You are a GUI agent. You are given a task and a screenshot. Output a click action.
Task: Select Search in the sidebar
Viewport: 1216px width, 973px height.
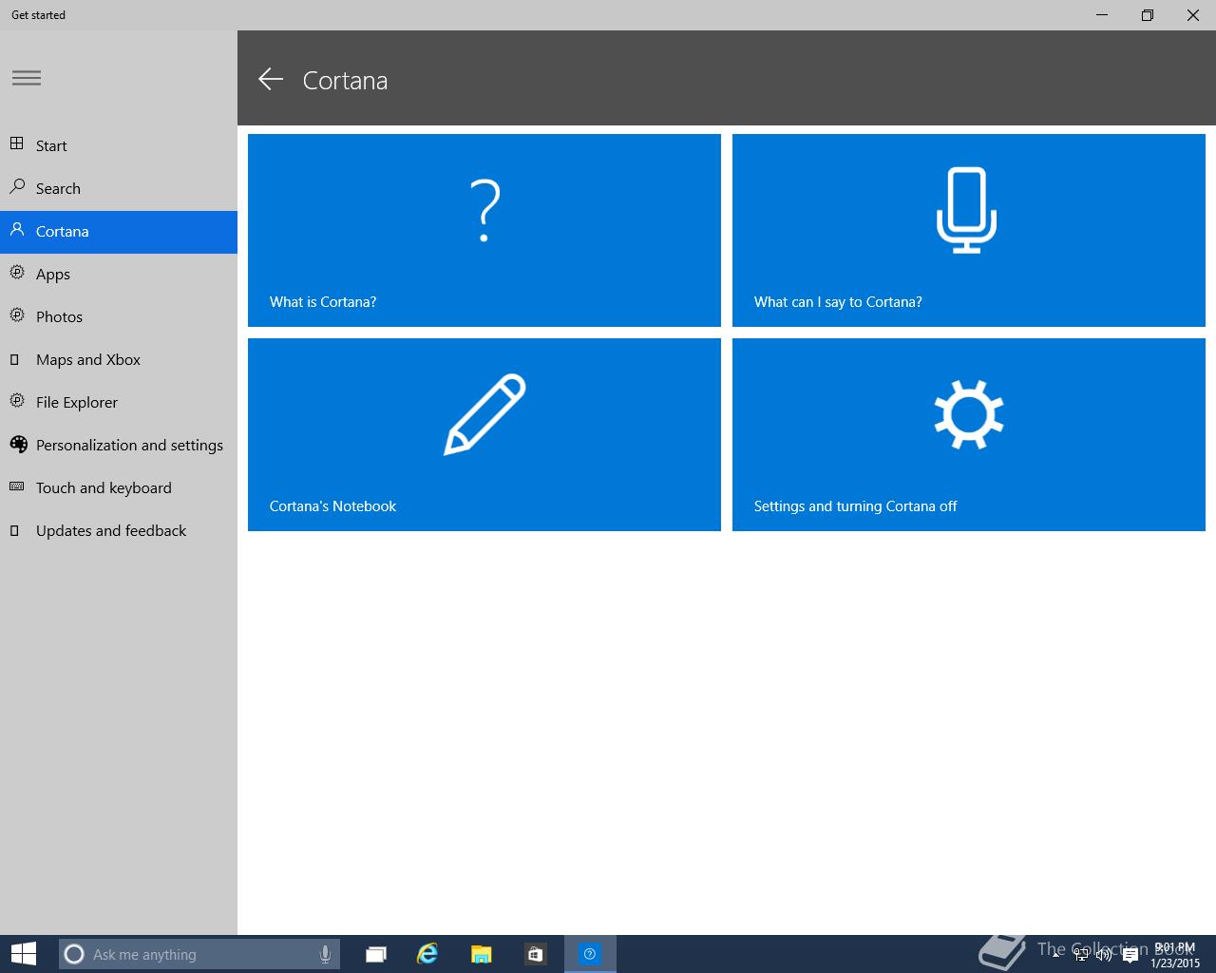pos(58,188)
